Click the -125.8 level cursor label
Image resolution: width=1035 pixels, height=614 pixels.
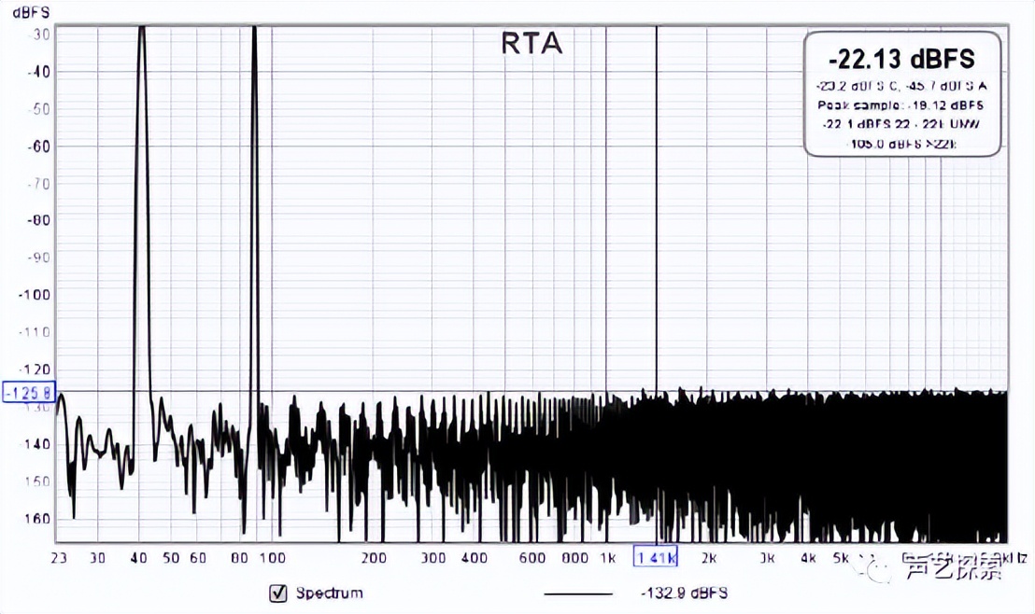[29, 392]
